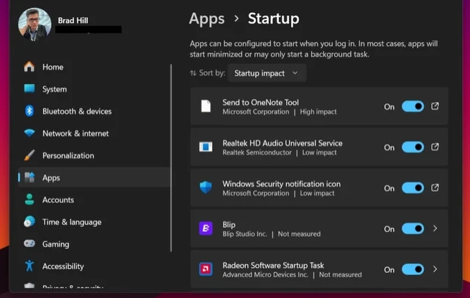This screenshot has height=298, width=470.
Task: Click Brad Hill profile picture
Action: pos(34,24)
